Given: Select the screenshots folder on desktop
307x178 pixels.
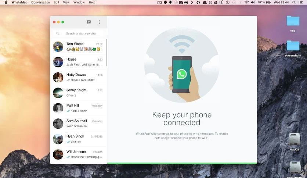Looking at the screenshot, I should pos(293,49).
